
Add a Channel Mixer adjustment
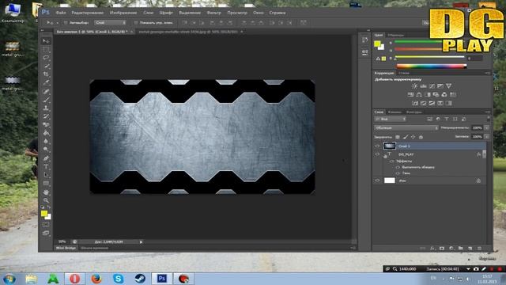444,95
